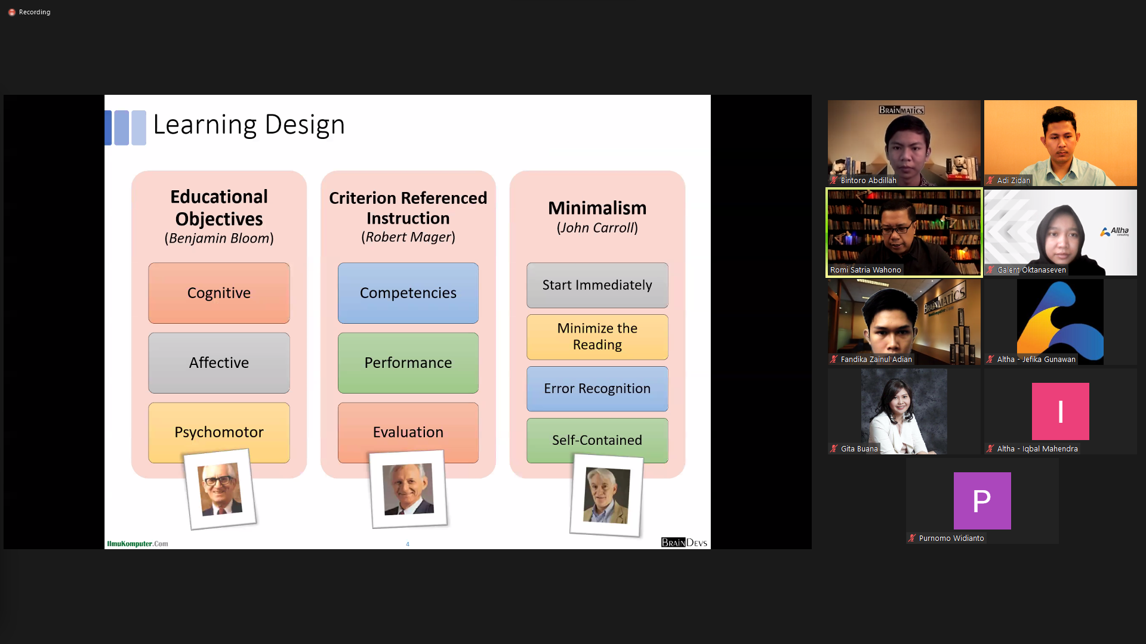Click the IlmuKomputer.Com footer link
Image resolution: width=1146 pixels, height=644 pixels.
click(x=137, y=543)
